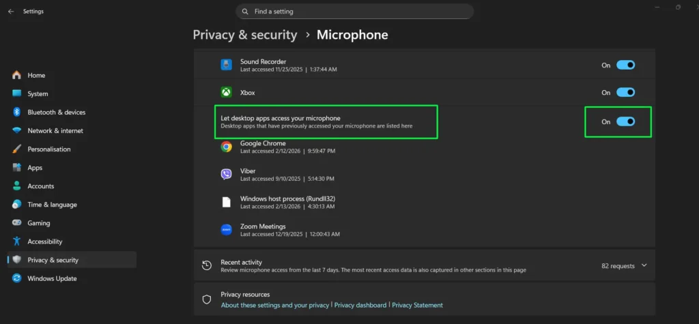Click the Sound Recorder app icon

pyautogui.click(x=227, y=65)
